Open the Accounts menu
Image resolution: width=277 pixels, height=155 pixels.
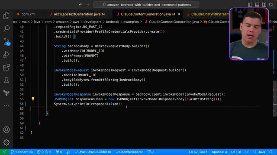coord(6,130)
